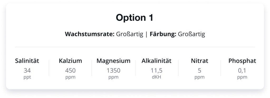
Task: Click the dKH unit label
Action: pyautogui.click(x=157, y=77)
